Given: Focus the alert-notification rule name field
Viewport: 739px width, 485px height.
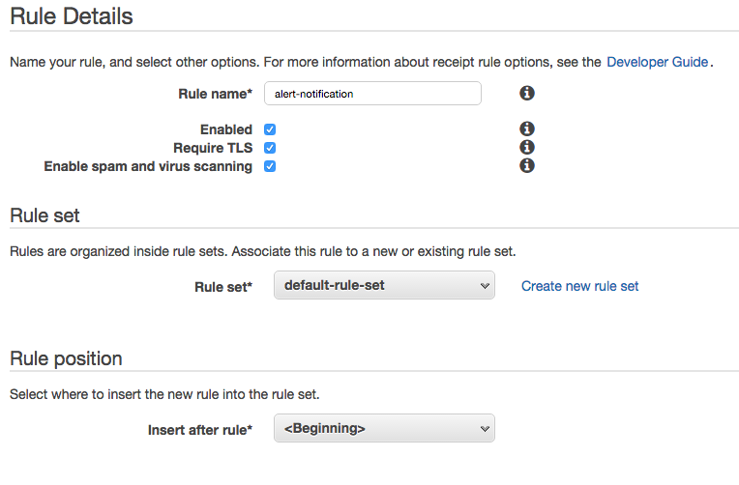Looking at the screenshot, I should (372, 94).
